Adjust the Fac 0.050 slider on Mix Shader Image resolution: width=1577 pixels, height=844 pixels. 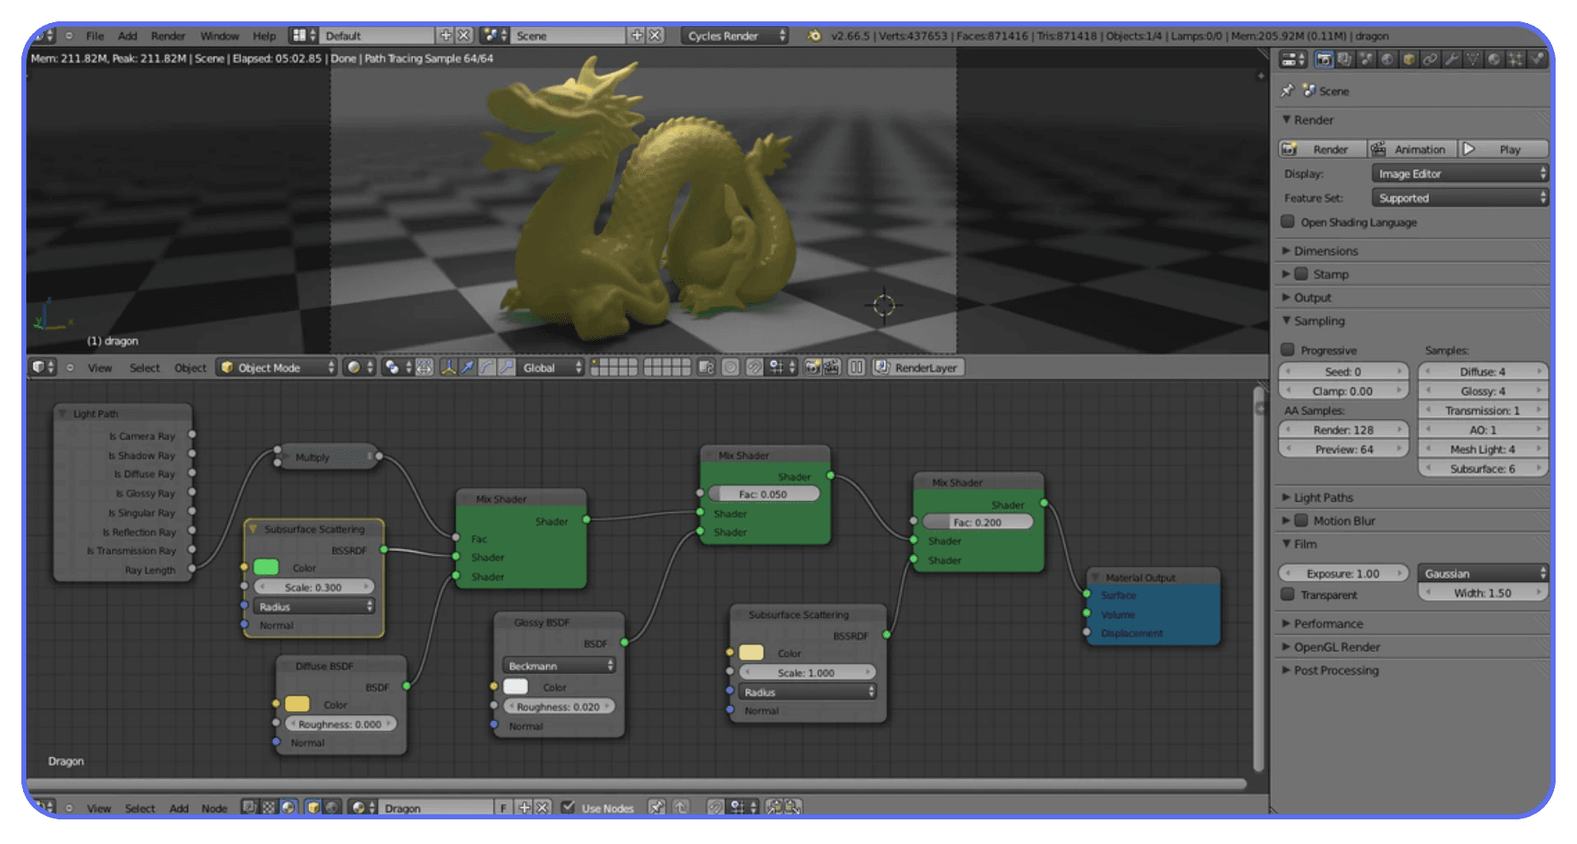(764, 493)
